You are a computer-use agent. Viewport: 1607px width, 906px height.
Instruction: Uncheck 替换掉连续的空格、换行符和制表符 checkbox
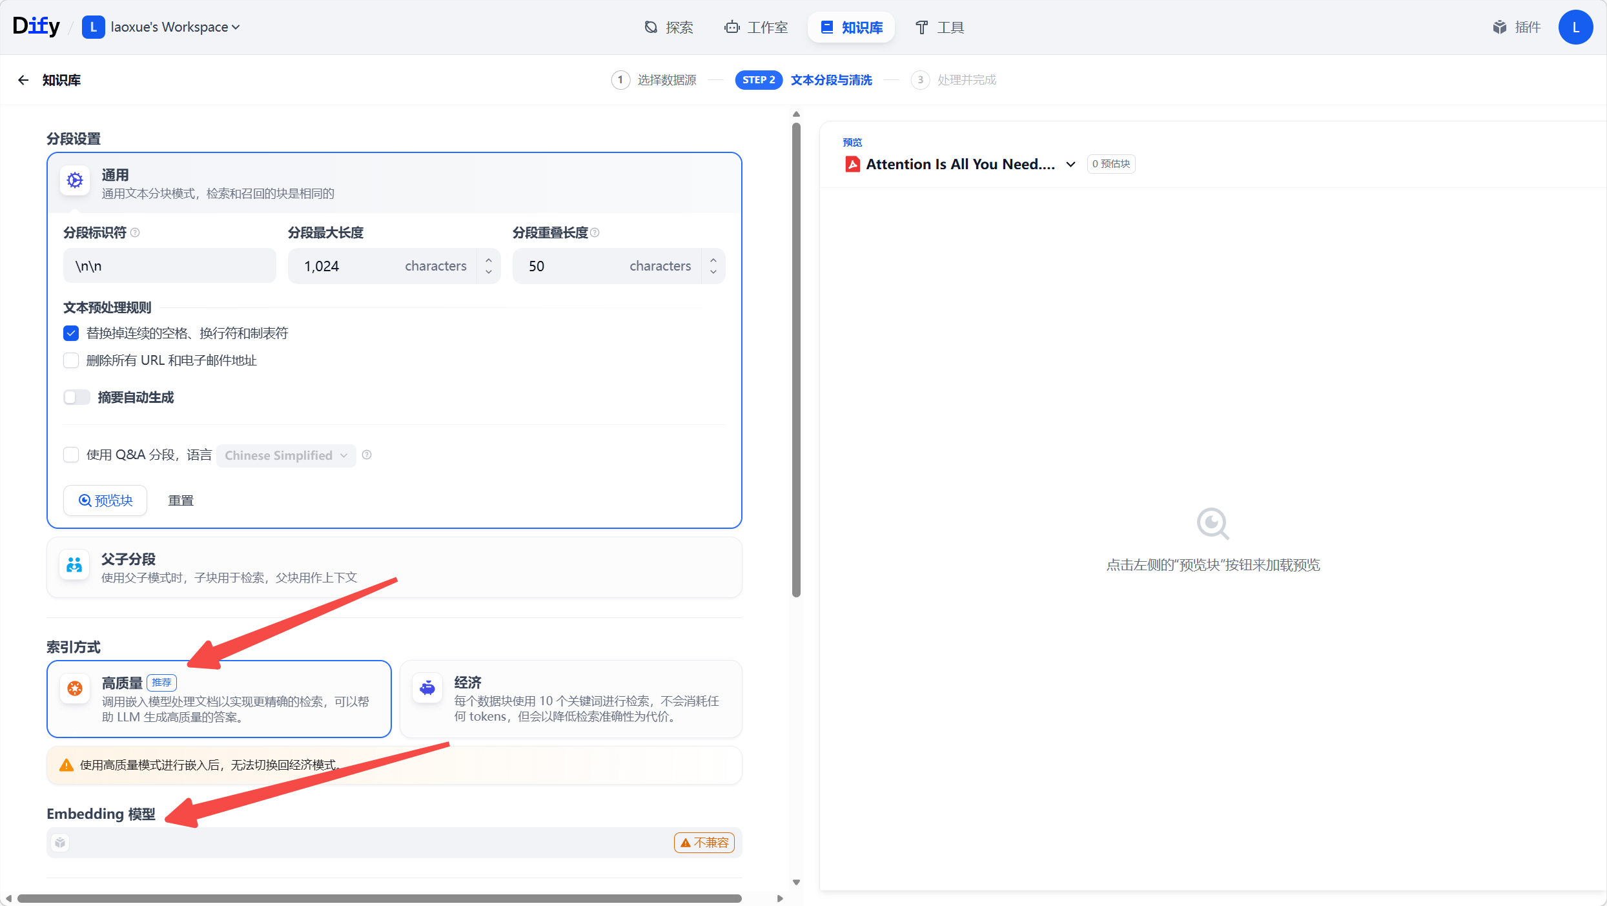tap(71, 333)
